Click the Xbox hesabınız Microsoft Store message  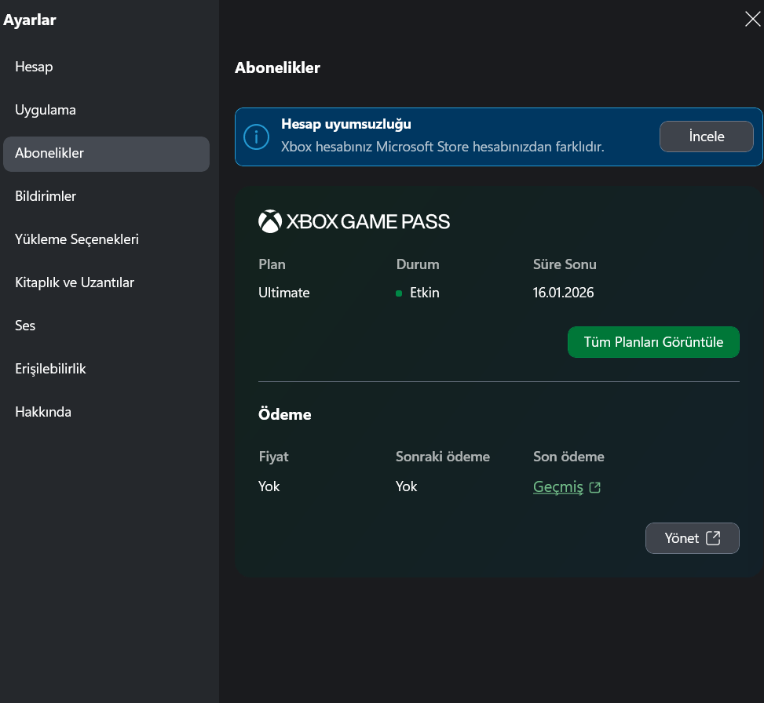pos(442,147)
